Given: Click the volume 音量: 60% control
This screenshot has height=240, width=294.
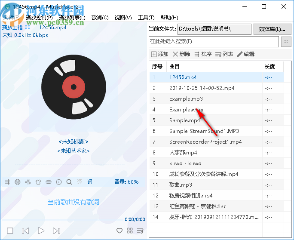Looking at the screenshot, I should [126, 182].
